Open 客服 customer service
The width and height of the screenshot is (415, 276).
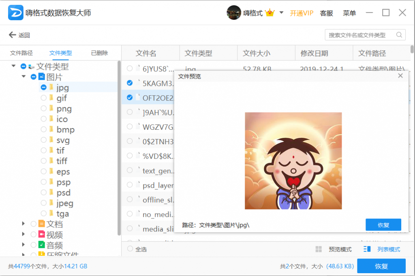pyautogui.click(x=326, y=13)
